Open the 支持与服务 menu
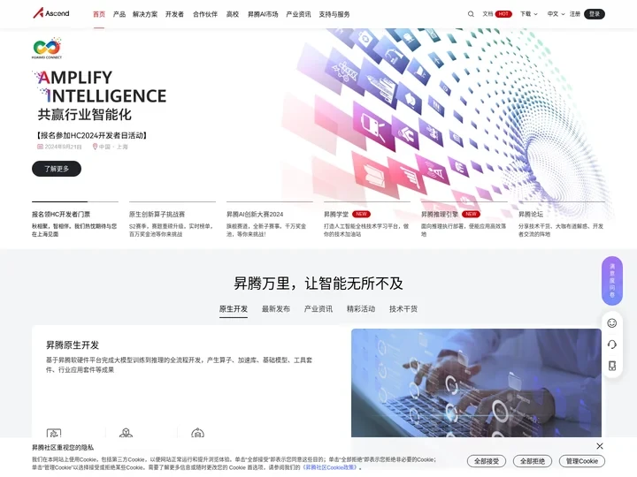Viewport: 637px width, 477px height. (334, 14)
